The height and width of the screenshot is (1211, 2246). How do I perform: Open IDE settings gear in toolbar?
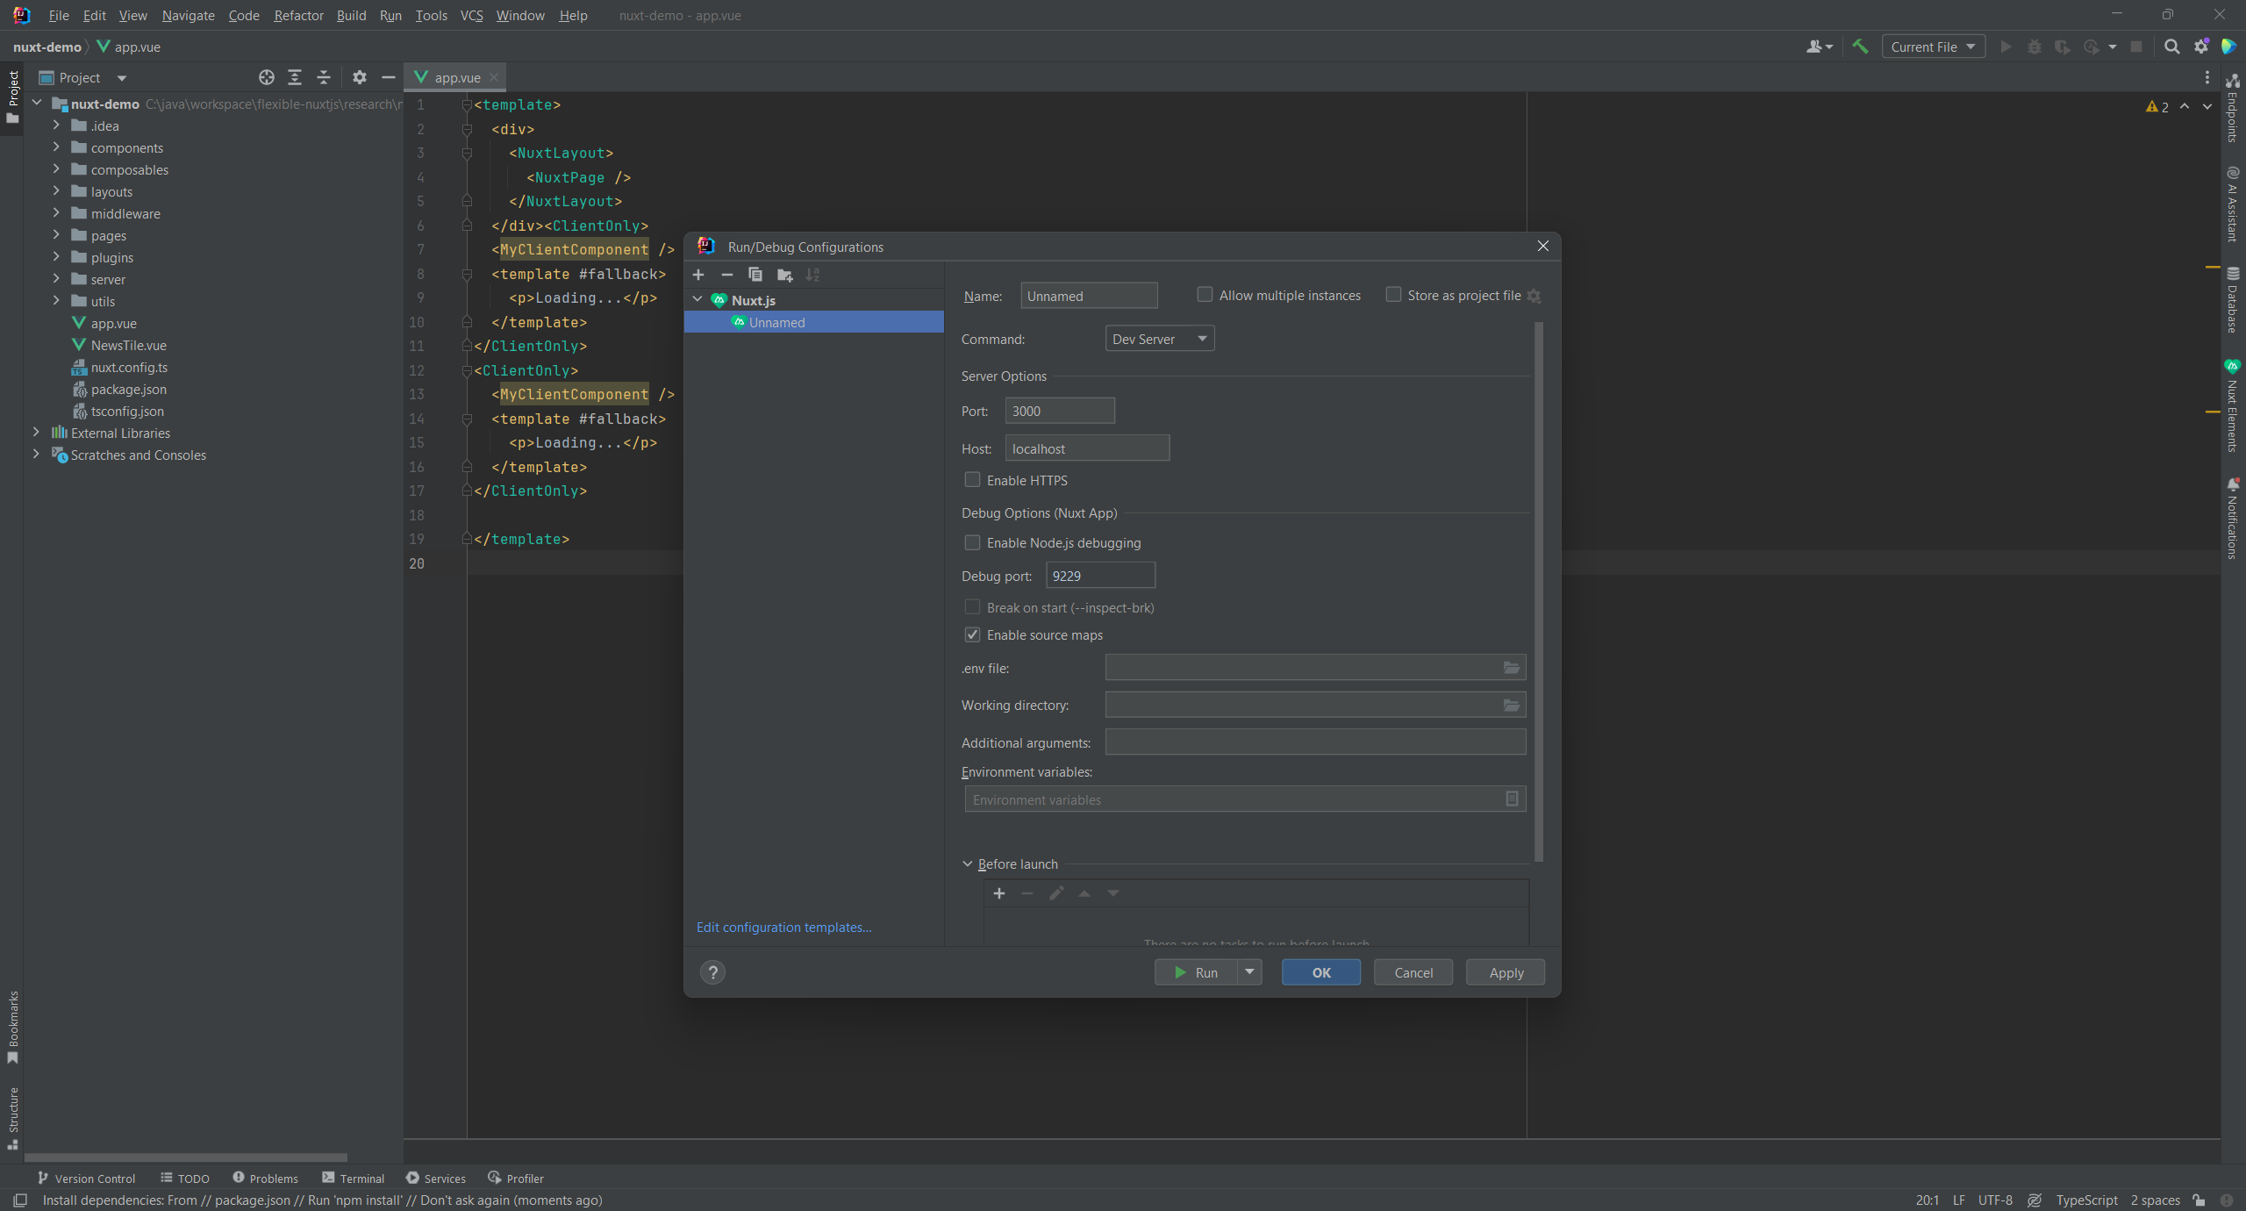2201,47
